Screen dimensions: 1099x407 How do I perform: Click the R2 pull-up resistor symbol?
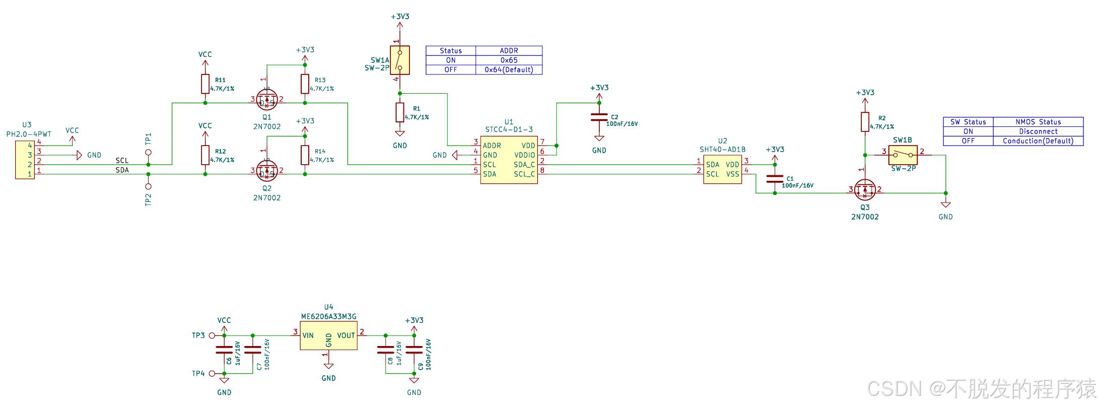pyautogui.click(x=865, y=122)
